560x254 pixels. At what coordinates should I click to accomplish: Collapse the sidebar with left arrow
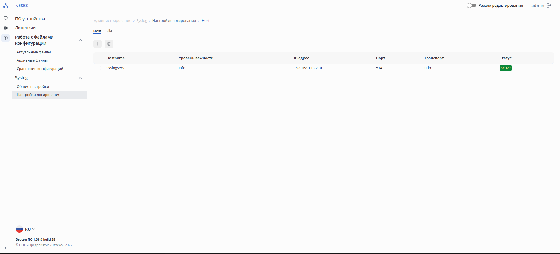click(6, 248)
